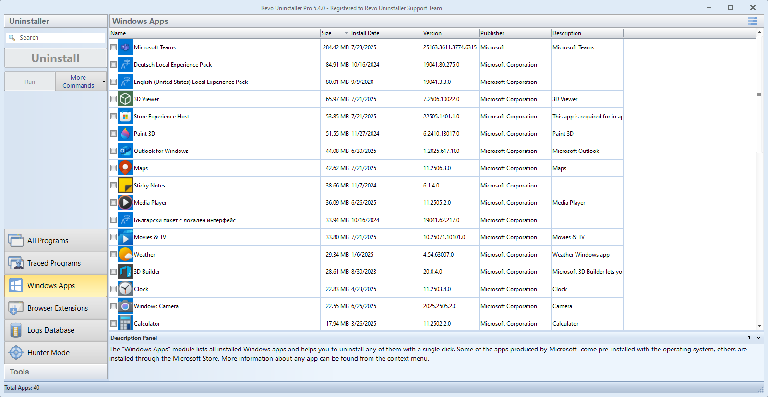The width and height of the screenshot is (768, 397).
Task: Click the Maps app icon
Action: point(125,168)
